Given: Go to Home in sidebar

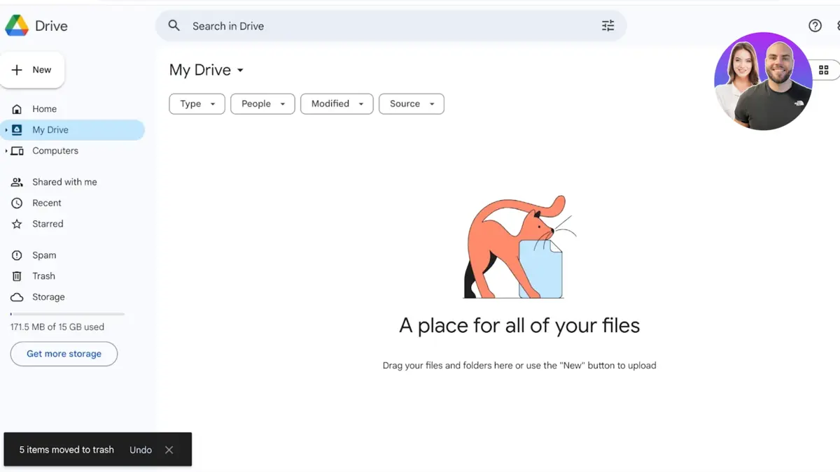Looking at the screenshot, I should (x=45, y=109).
